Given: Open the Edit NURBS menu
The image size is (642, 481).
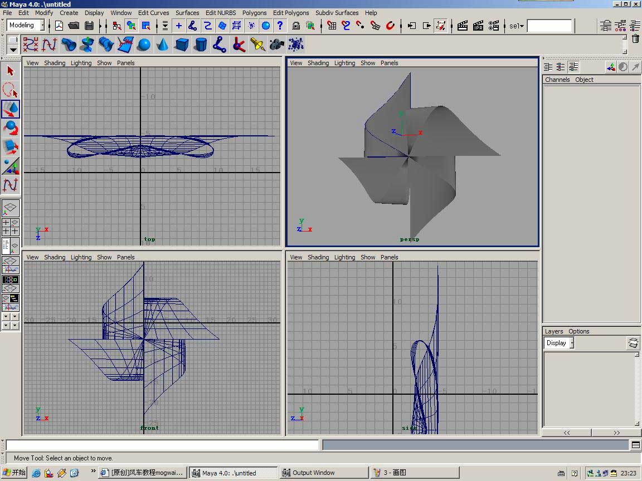Looking at the screenshot, I should [x=220, y=13].
